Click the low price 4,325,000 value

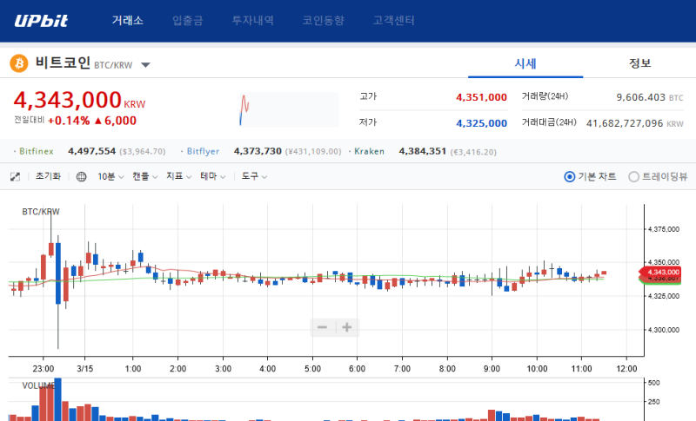482,123
